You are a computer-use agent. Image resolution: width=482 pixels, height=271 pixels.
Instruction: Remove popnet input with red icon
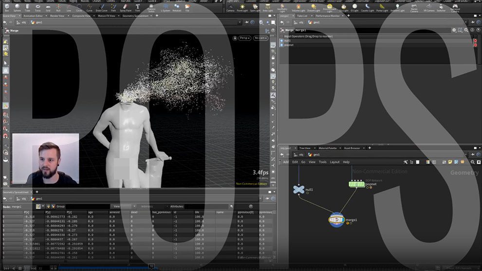coord(475,45)
